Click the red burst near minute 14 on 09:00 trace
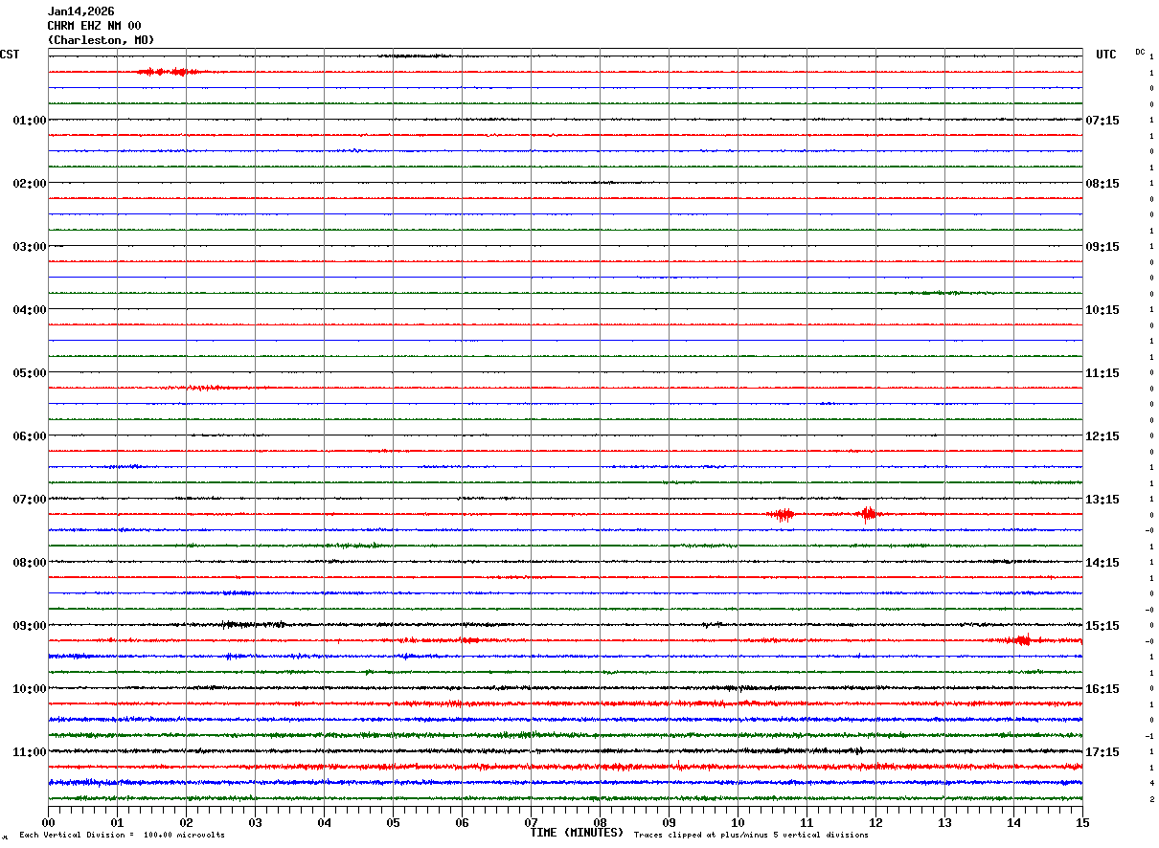 [x=1022, y=639]
